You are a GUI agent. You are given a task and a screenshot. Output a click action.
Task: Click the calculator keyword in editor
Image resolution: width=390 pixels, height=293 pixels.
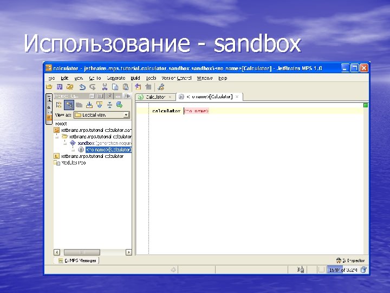tap(166, 111)
